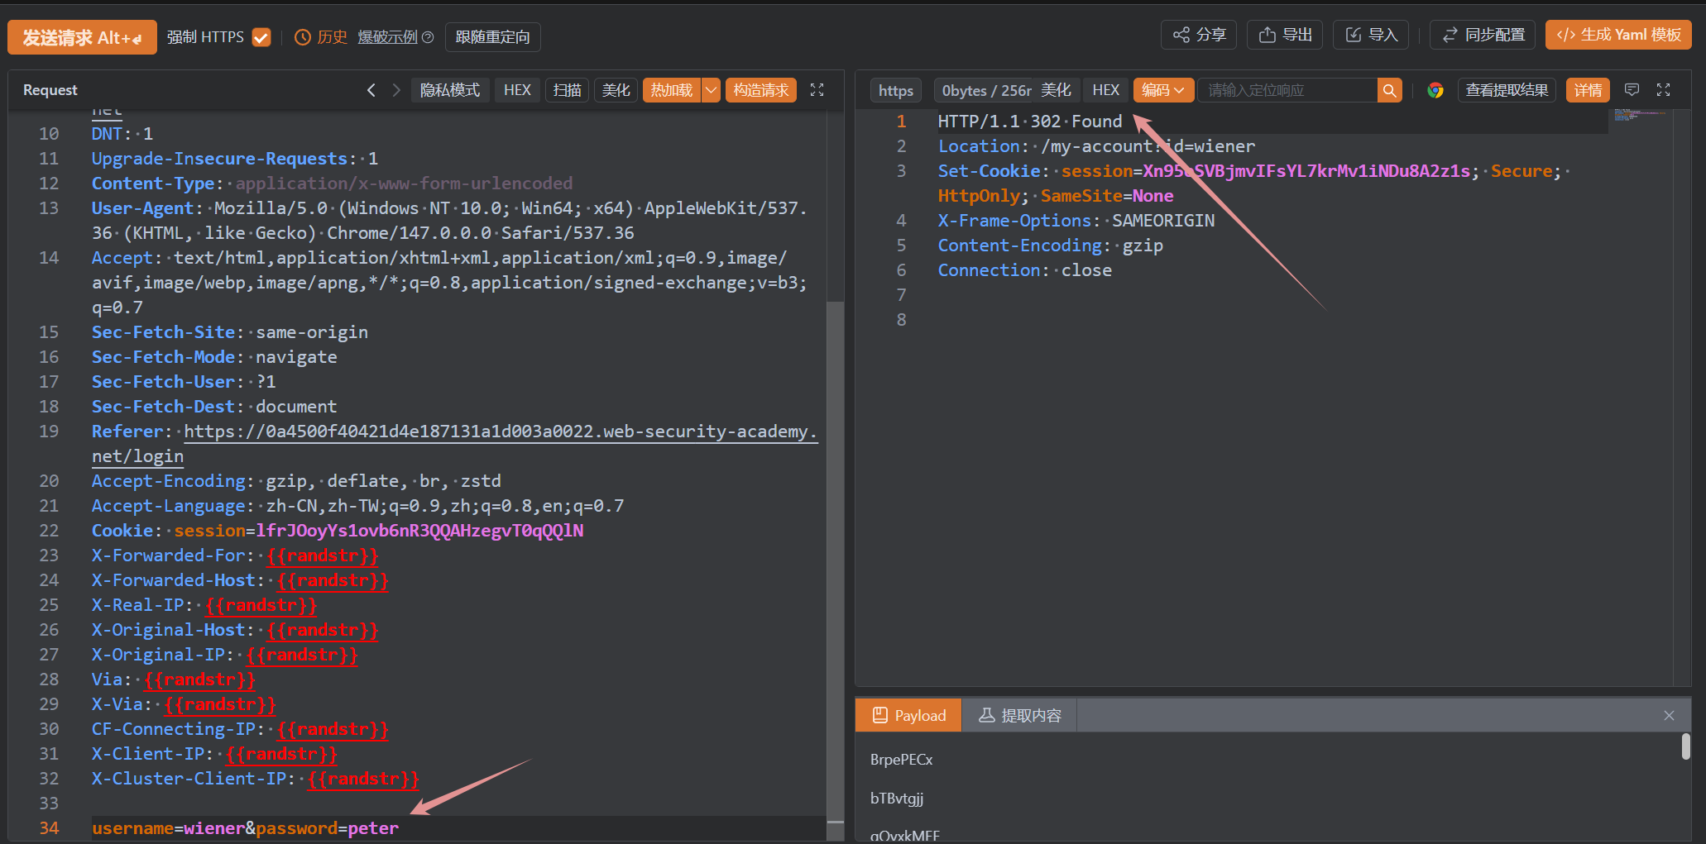Open the brute-force example link
Image resolution: width=1706 pixels, height=844 pixels.
[x=387, y=37]
